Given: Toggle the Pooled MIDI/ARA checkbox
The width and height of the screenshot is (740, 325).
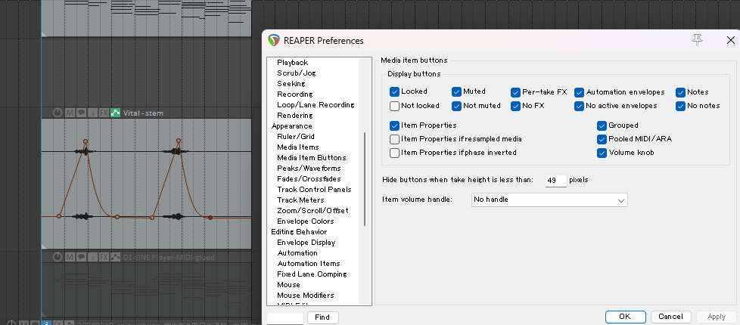Looking at the screenshot, I should coord(602,139).
